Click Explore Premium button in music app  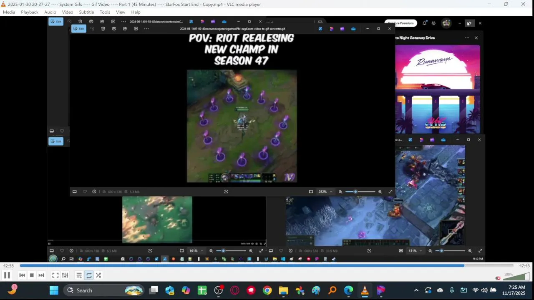pyautogui.click(x=401, y=23)
